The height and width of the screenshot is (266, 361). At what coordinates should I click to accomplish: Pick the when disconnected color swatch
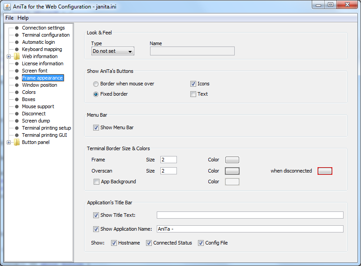point(325,171)
